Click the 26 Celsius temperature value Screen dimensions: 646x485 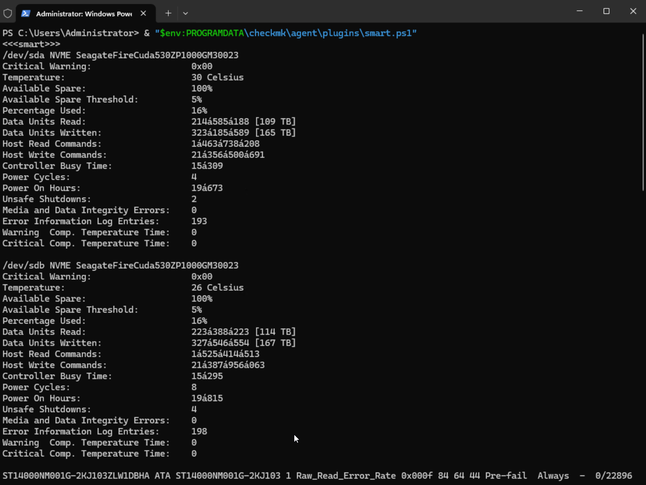coord(217,287)
